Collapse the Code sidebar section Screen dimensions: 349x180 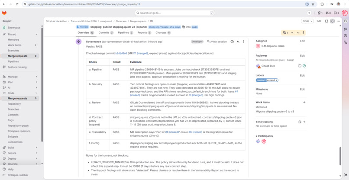coord(36,93)
